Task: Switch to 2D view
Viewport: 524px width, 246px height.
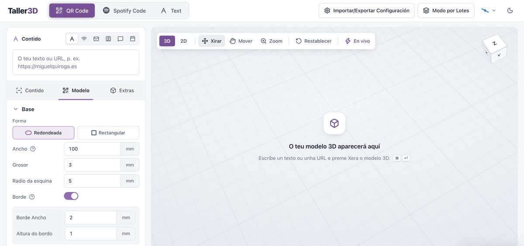Action: [x=184, y=41]
